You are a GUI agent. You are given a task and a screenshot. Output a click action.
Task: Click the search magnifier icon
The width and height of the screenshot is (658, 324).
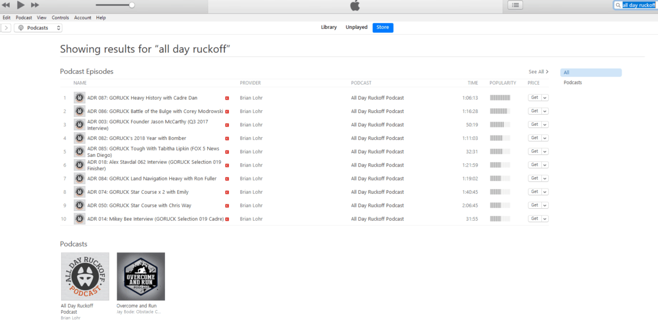[x=618, y=5]
